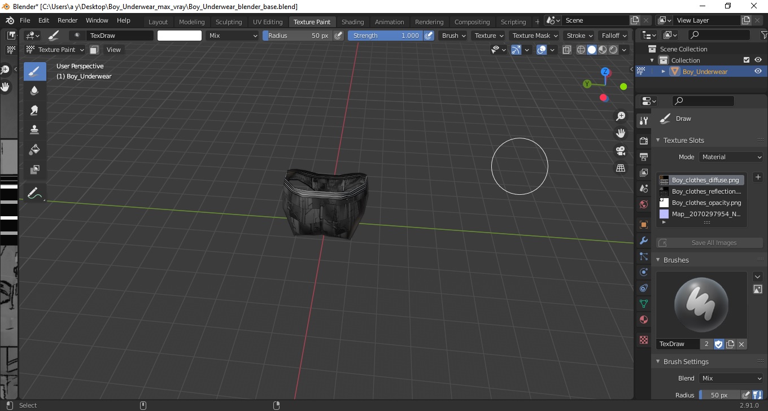Open the Active Tool properties tab
This screenshot has height=411, width=768.
[643, 121]
